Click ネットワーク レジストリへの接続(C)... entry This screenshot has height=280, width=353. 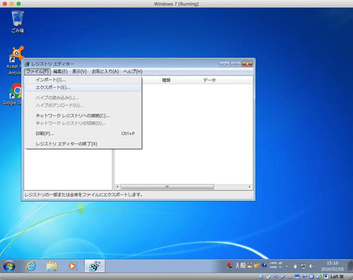(x=73, y=116)
